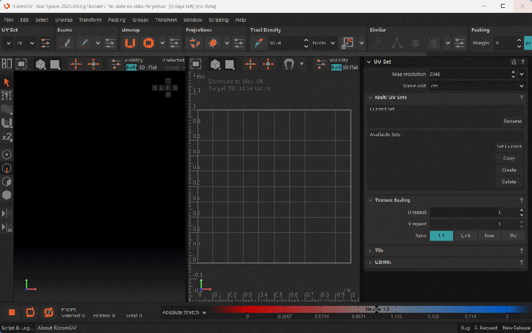Open the Scene unit cm dropdown

pyautogui.click(x=477, y=86)
